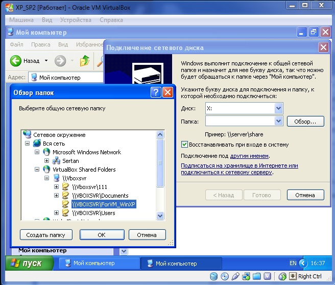Select the Вся сеть globe icon

point(37,143)
